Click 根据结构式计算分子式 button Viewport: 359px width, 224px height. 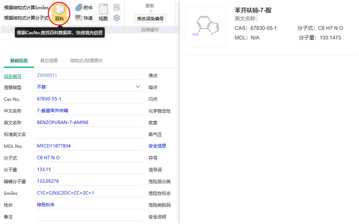(x=26, y=18)
